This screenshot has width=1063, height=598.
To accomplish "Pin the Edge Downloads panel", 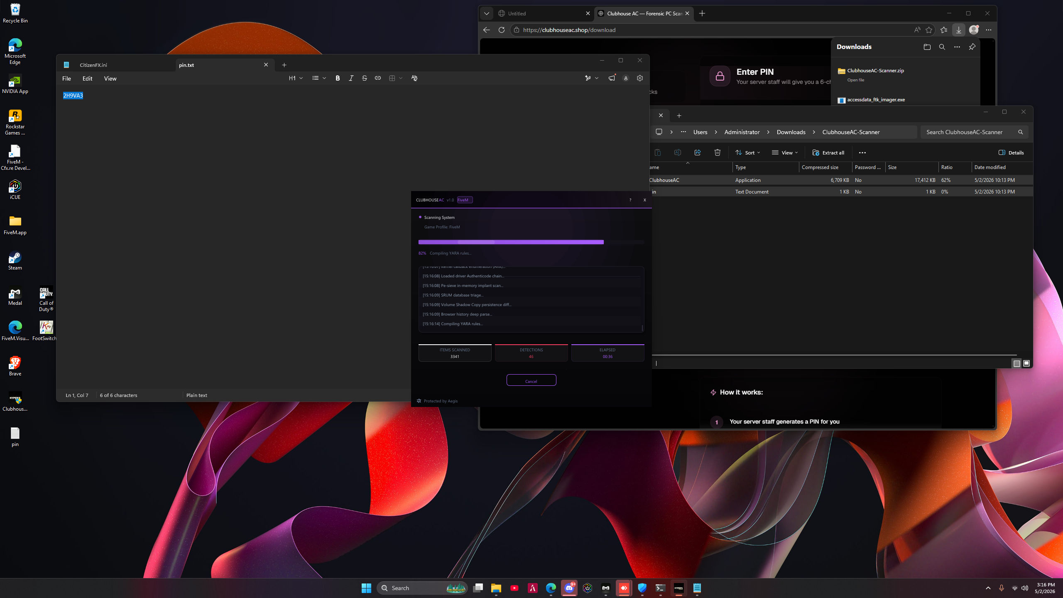I will click(x=972, y=47).
